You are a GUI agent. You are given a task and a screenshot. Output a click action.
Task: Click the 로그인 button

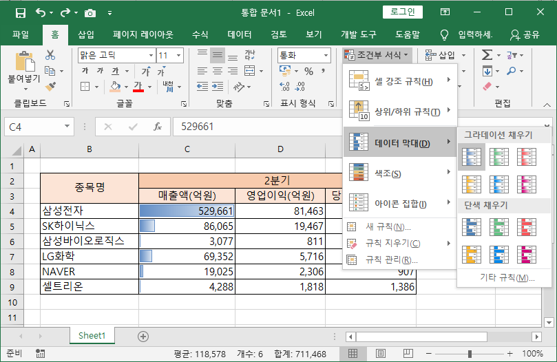click(x=403, y=12)
